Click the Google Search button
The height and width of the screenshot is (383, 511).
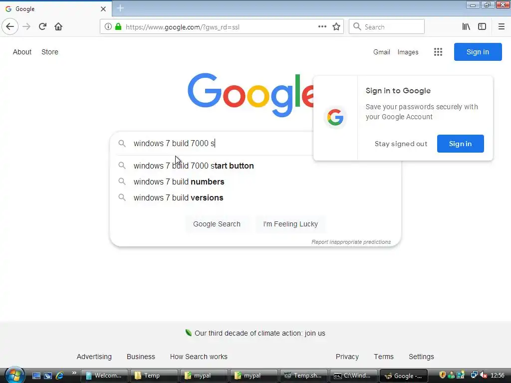coord(217,224)
